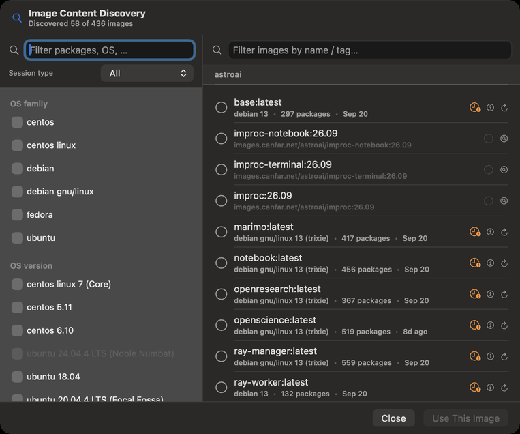Open info details for openscience:latest
The width and height of the screenshot is (520, 434).
pyautogui.click(x=490, y=325)
